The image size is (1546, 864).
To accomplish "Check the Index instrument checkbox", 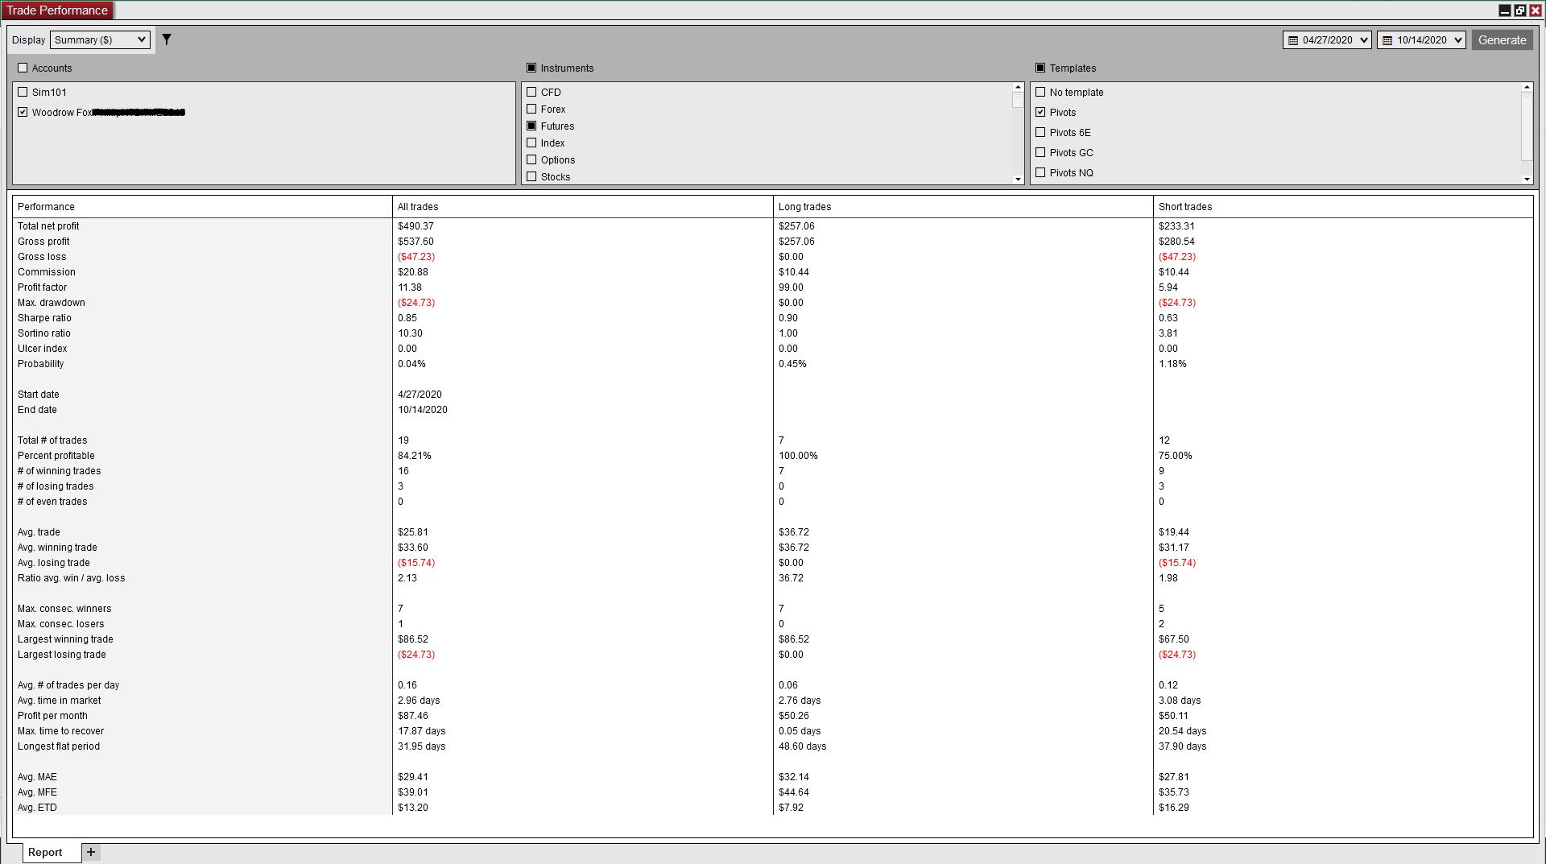I will click(531, 143).
